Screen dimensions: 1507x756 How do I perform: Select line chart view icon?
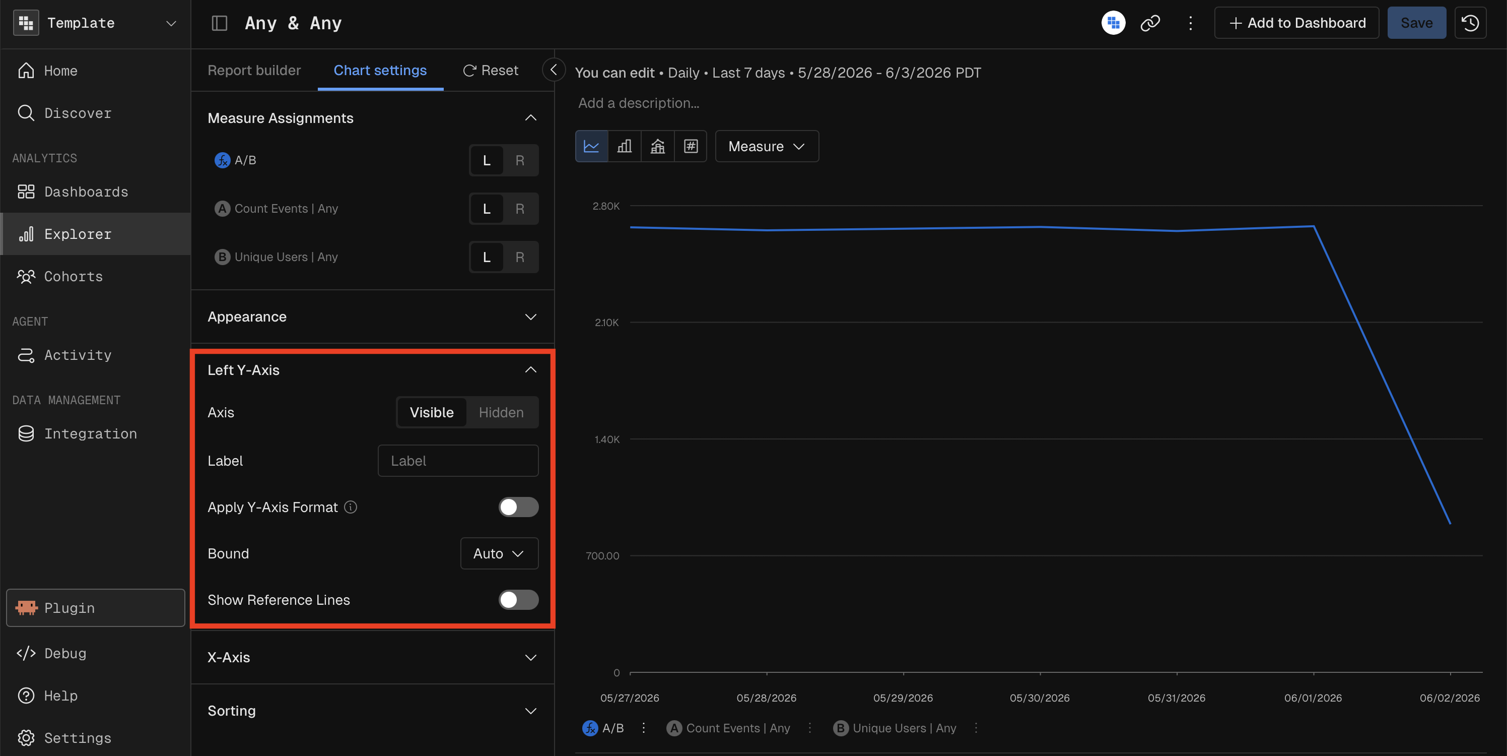click(591, 146)
